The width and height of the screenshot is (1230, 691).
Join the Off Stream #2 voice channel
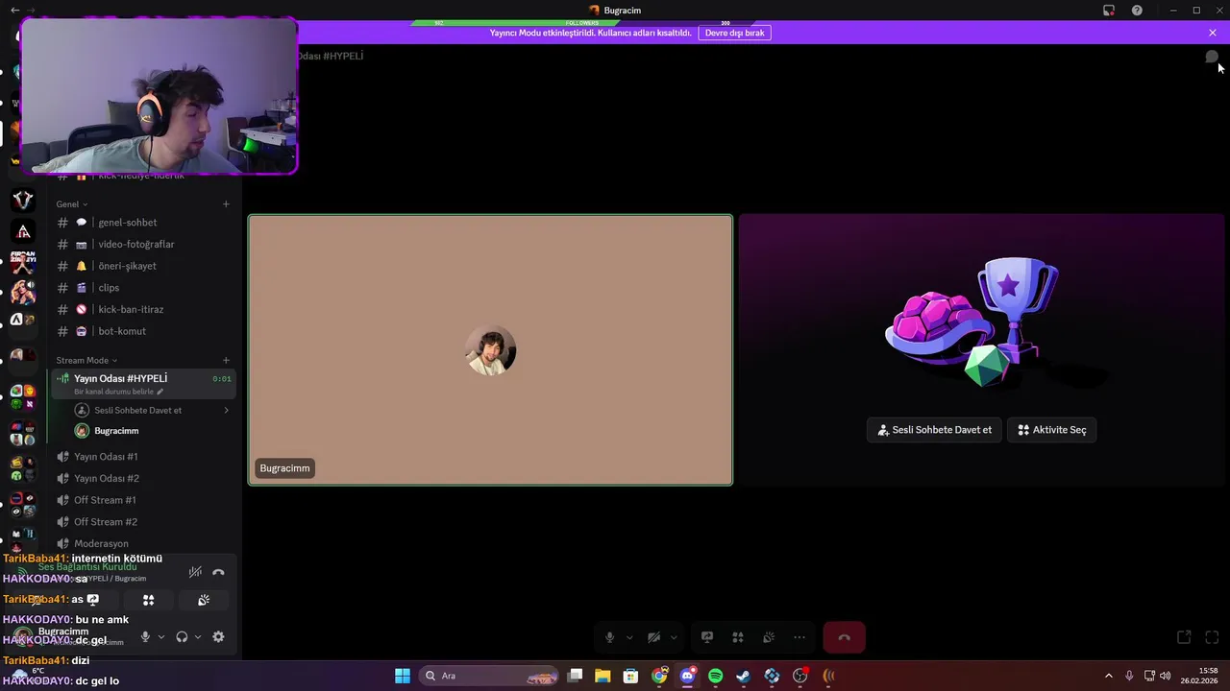pyautogui.click(x=143, y=522)
